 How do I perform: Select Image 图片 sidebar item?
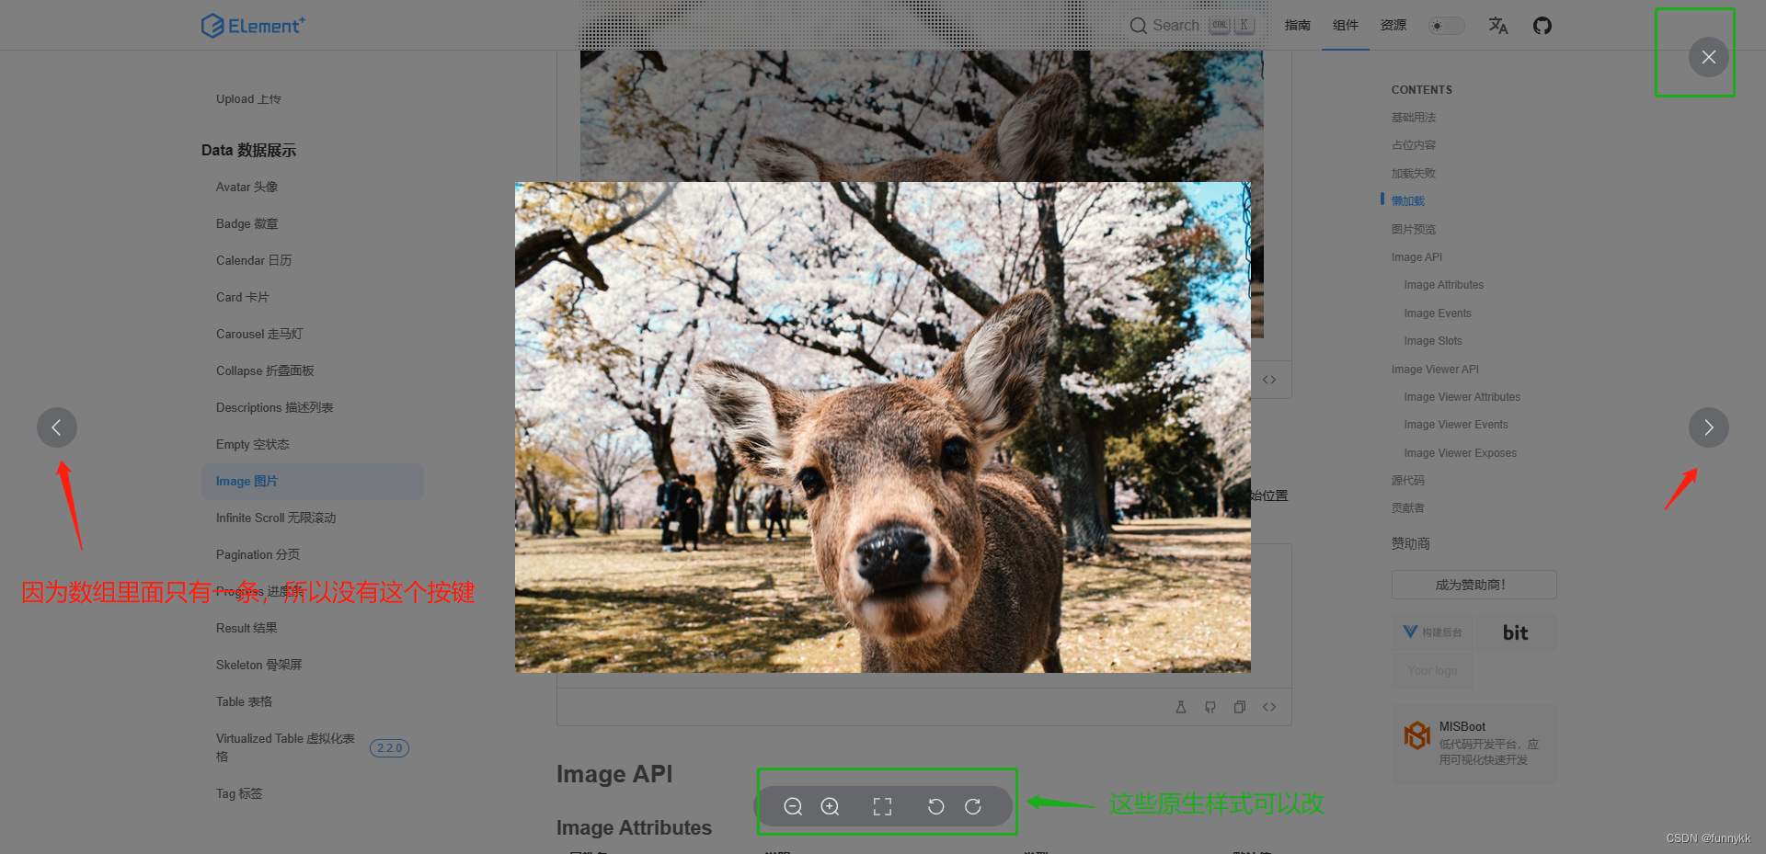point(313,482)
